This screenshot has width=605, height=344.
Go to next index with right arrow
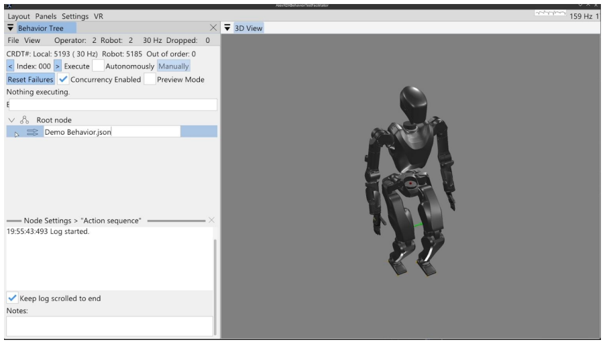[58, 66]
